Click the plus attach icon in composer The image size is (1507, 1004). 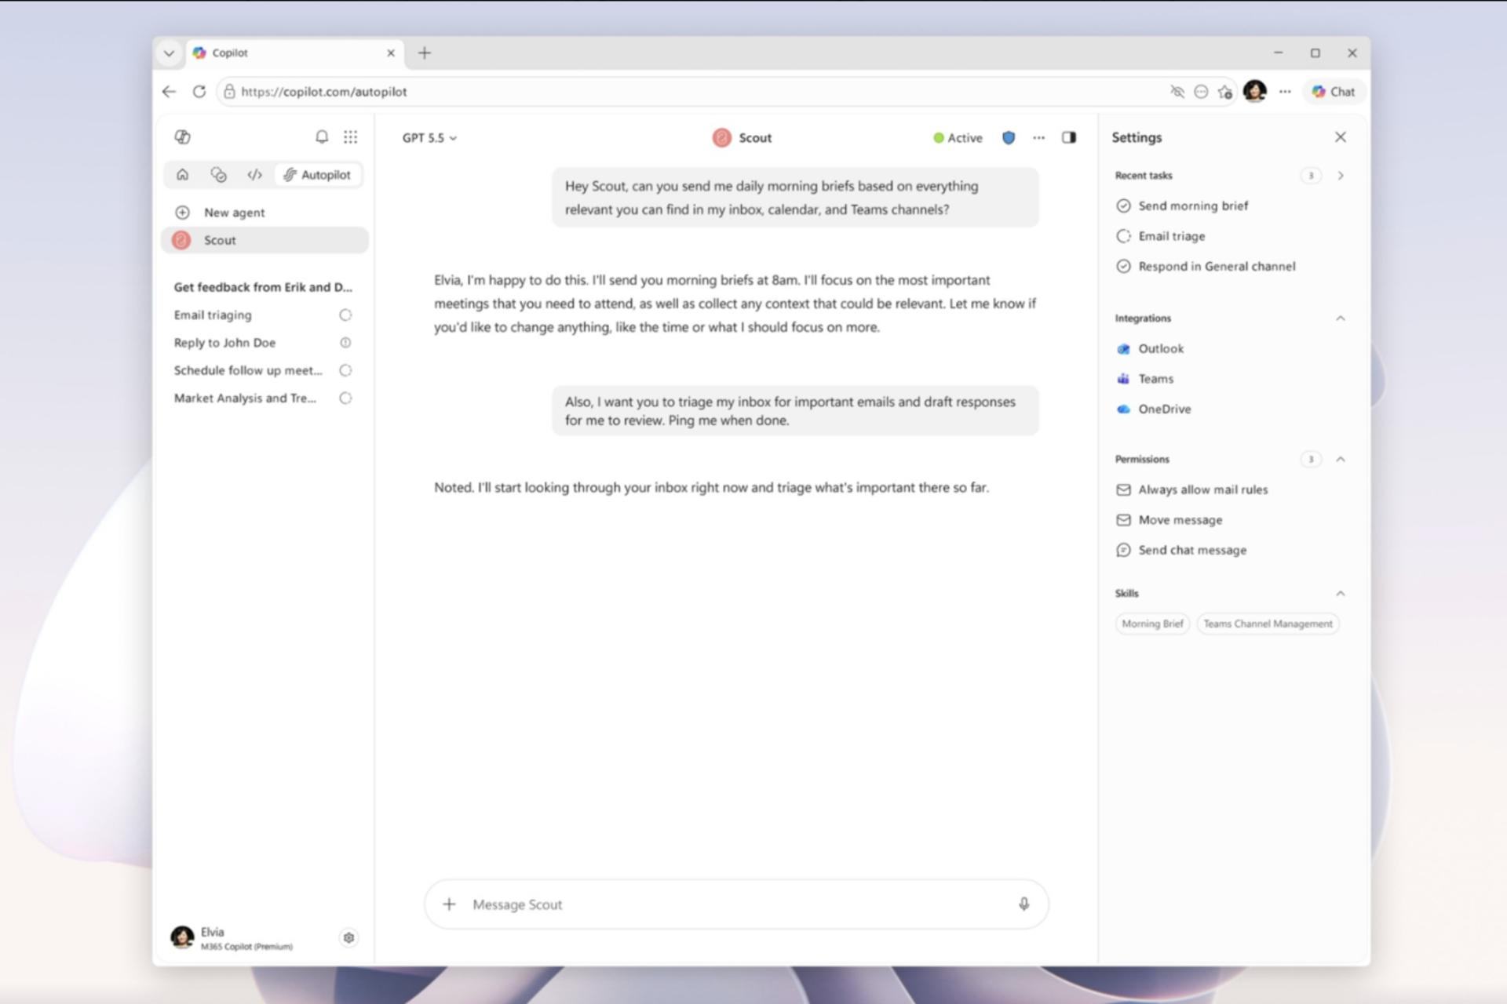(449, 904)
